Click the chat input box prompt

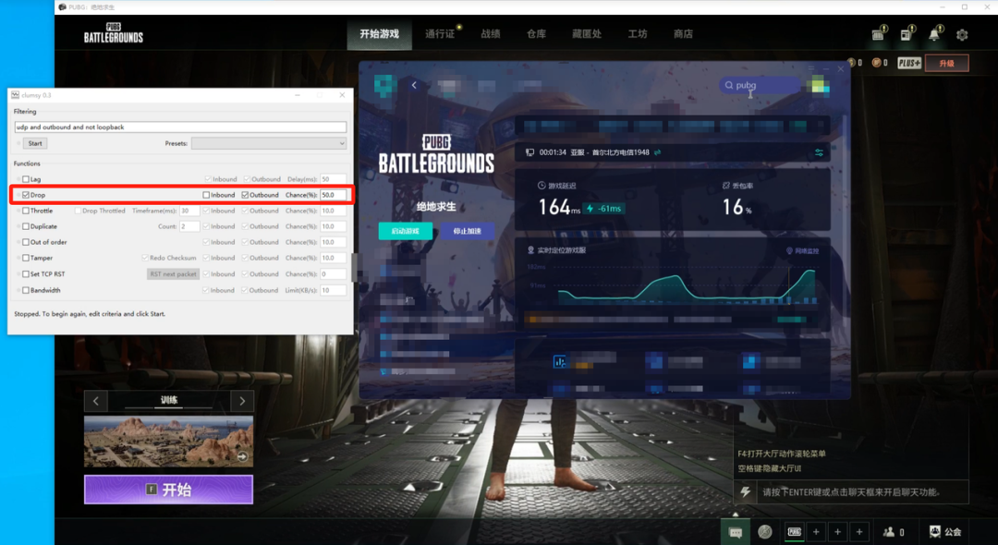864,491
